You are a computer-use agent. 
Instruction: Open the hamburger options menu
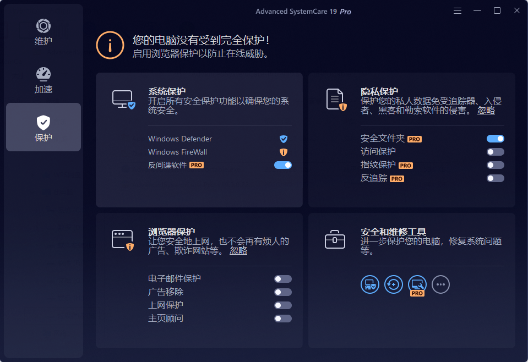point(458,11)
